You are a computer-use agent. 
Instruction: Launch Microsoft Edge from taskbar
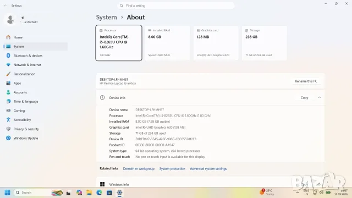pyautogui.click(x=99, y=193)
